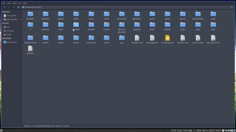Select the Kvantum folder

click(x=45, y=26)
